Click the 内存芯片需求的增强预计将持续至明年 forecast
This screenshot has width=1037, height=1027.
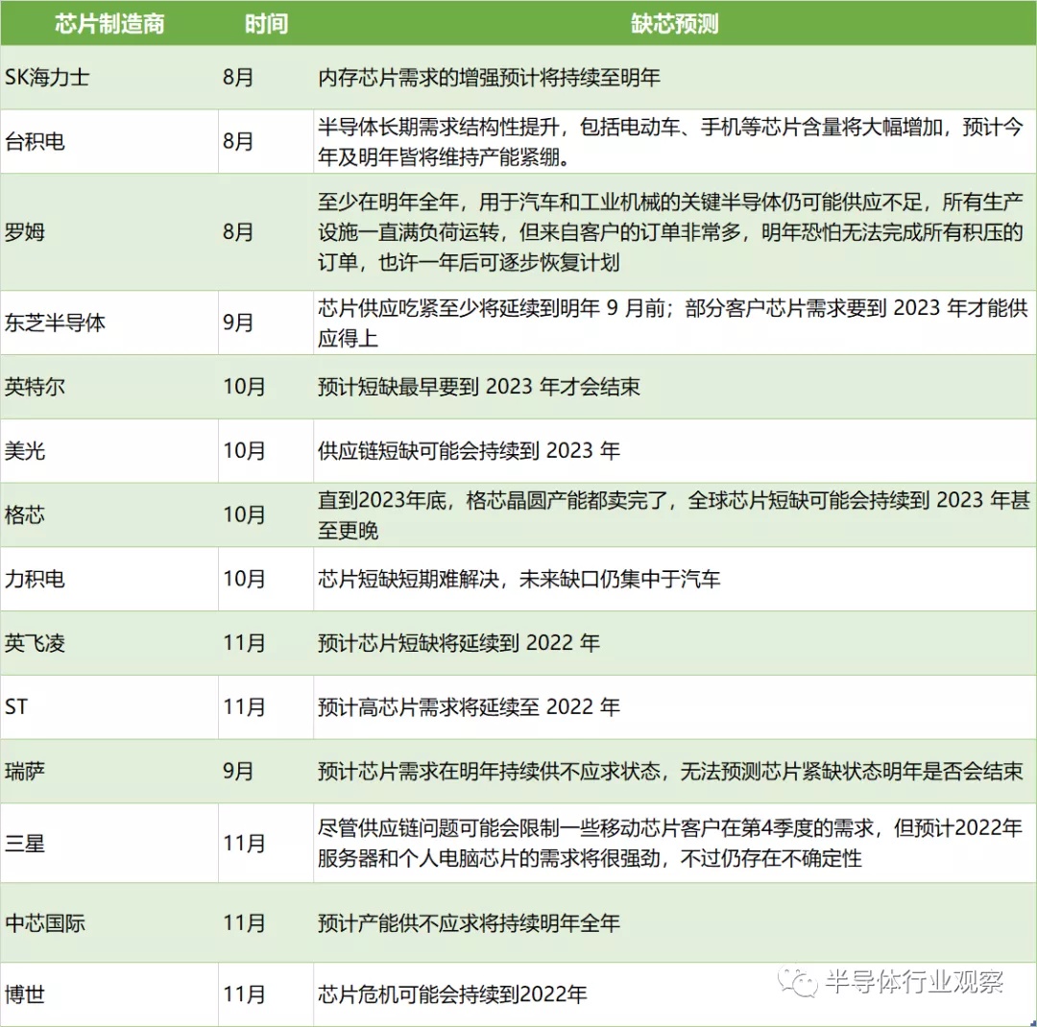coord(489,78)
